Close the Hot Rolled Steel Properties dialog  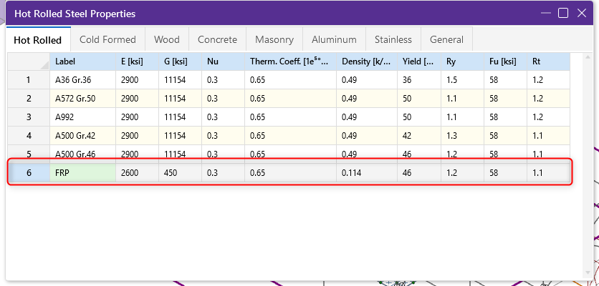pyautogui.click(x=583, y=13)
